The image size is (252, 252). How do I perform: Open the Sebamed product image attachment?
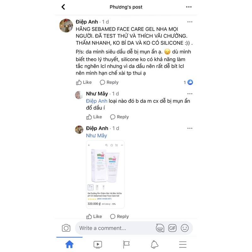[x=105, y=175]
